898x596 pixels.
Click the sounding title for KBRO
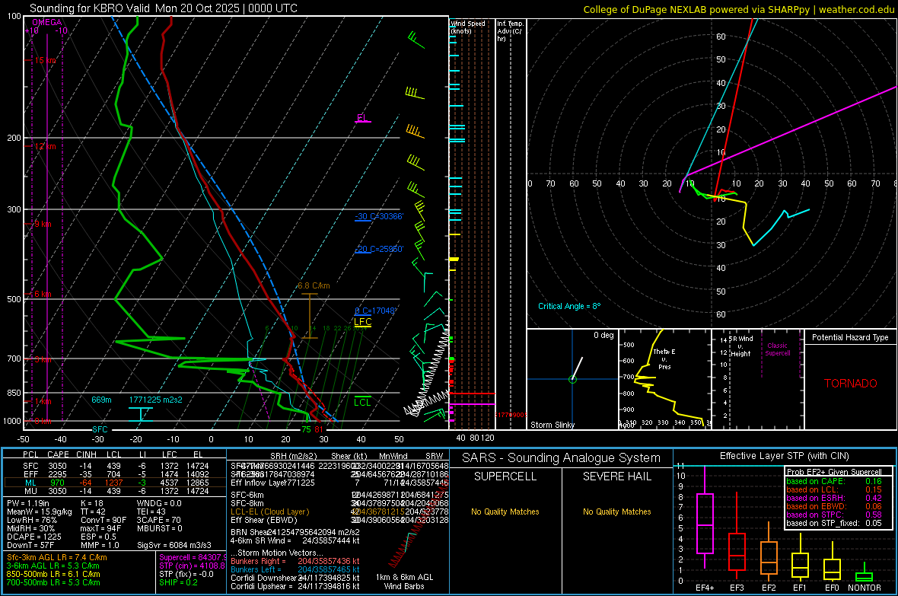click(x=163, y=8)
